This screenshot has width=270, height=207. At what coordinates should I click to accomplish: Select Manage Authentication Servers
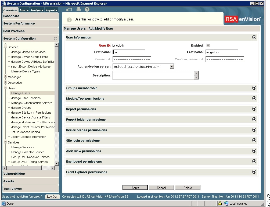[32, 103]
